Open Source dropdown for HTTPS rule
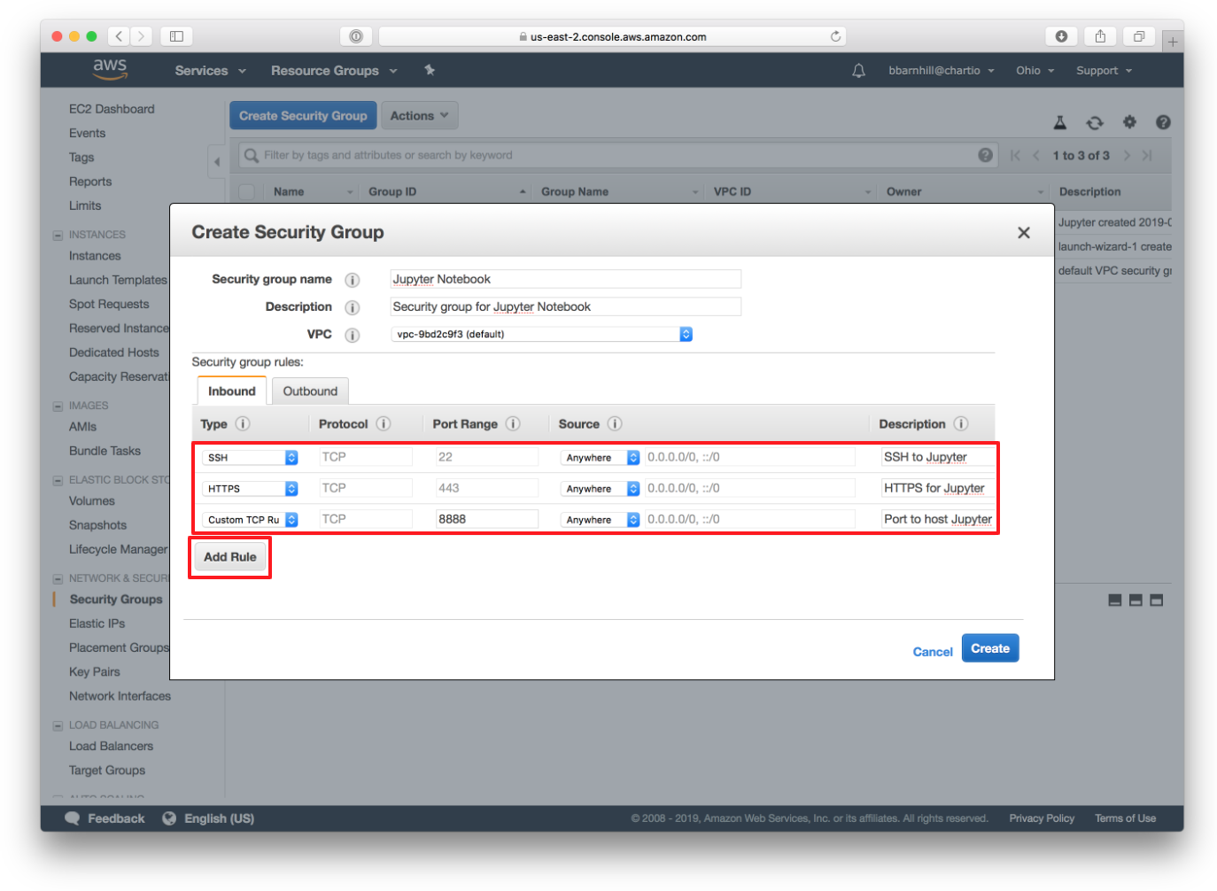The height and width of the screenshot is (891, 1217). (x=600, y=489)
